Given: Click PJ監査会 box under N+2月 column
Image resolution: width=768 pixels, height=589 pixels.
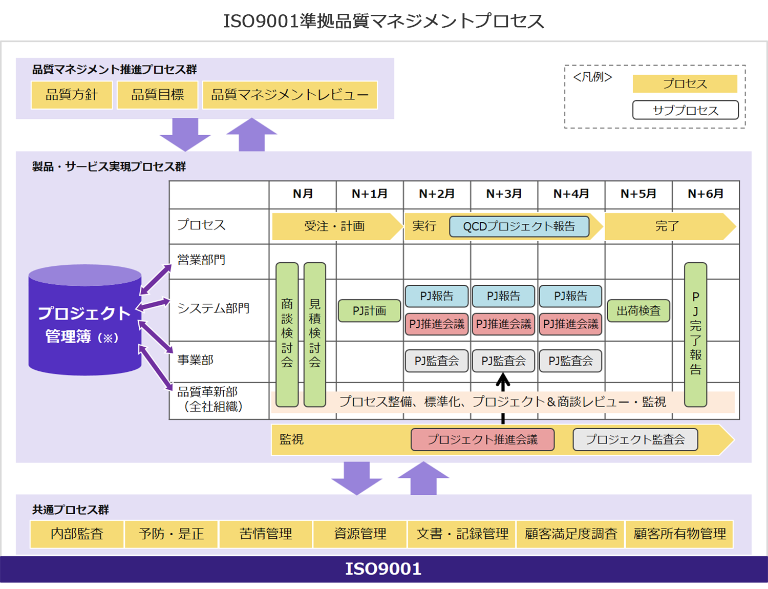Looking at the screenshot, I should pyautogui.click(x=437, y=361).
